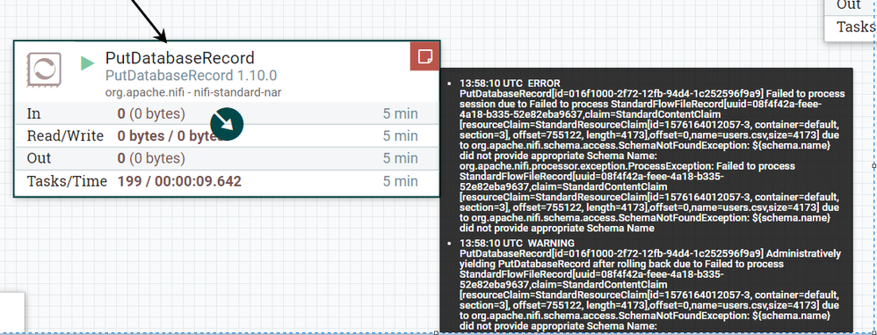Click the org.apache.nifi nifi-standard-nar bundle label

pyautogui.click(x=193, y=92)
